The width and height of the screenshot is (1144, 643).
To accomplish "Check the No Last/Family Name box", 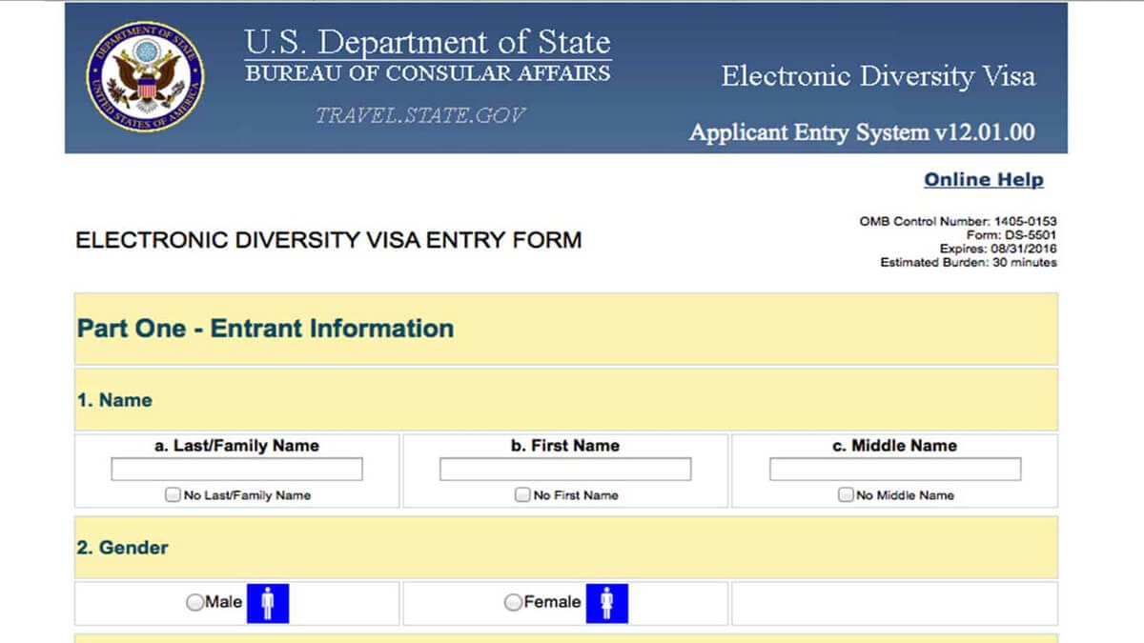I will [173, 495].
